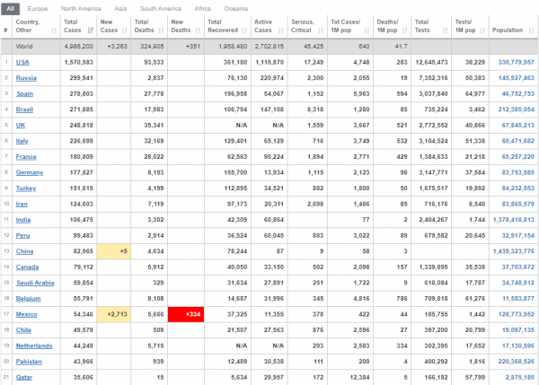539x385 pixels.
Task: Open the Peru country link
Action: coord(22,236)
